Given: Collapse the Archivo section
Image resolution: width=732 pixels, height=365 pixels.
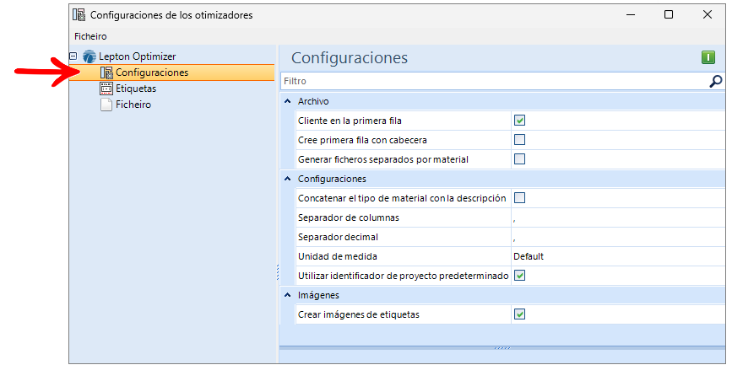Looking at the screenshot, I should 288,100.
